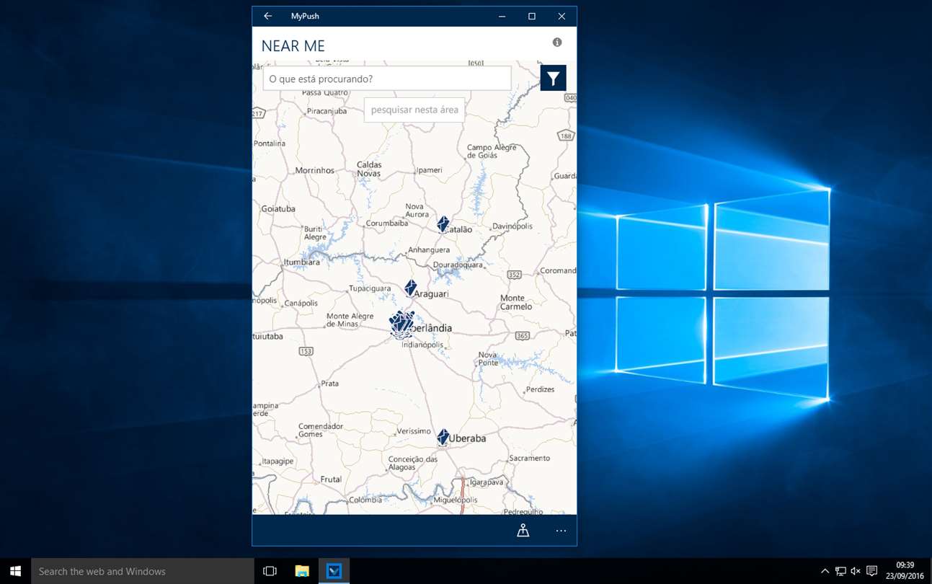Click the 'Morrinhos' map label
Viewport: 932px width, 584px height.
315,170
